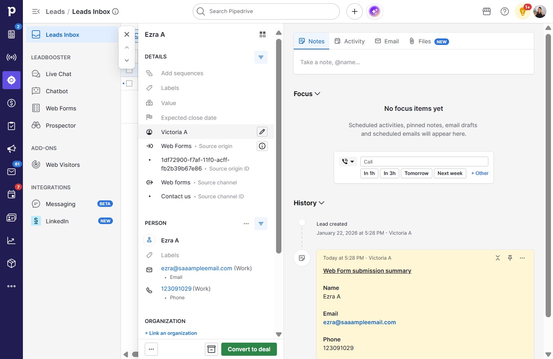
Task: Click + Other for more schedule times
Action: (480, 173)
